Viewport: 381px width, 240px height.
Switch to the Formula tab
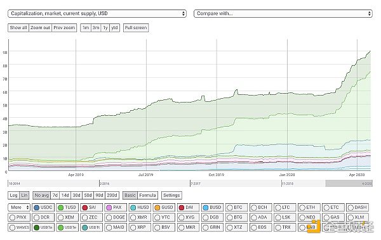(x=147, y=196)
